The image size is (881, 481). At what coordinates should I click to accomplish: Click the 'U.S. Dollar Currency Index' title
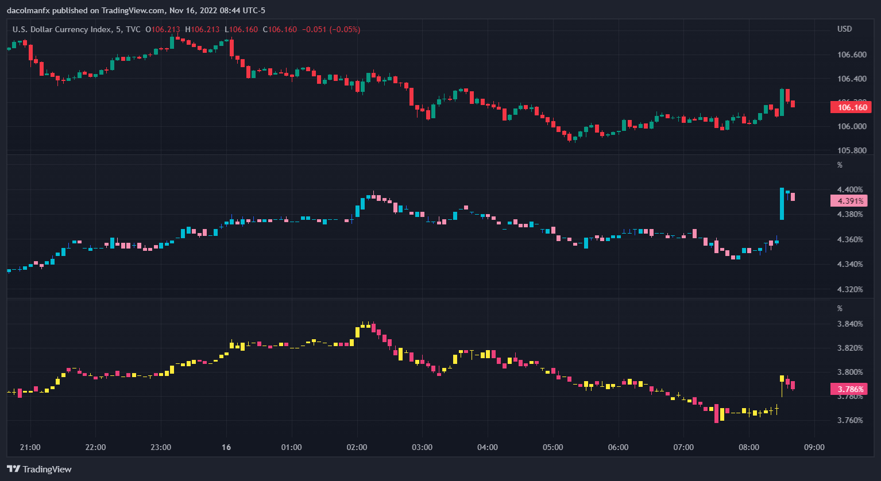pos(63,29)
